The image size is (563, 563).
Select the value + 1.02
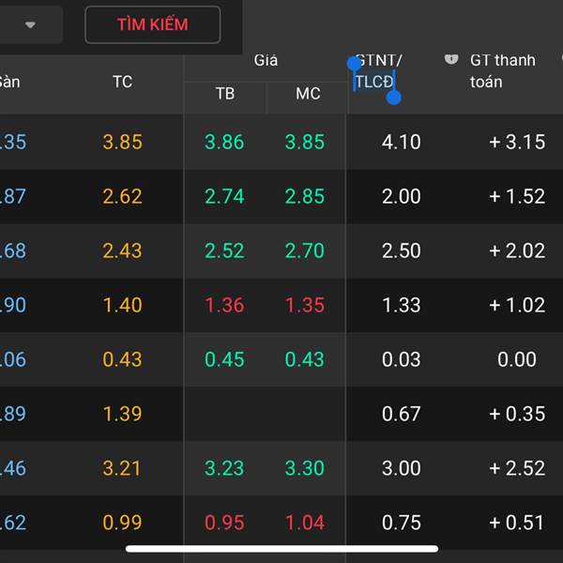pos(517,305)
